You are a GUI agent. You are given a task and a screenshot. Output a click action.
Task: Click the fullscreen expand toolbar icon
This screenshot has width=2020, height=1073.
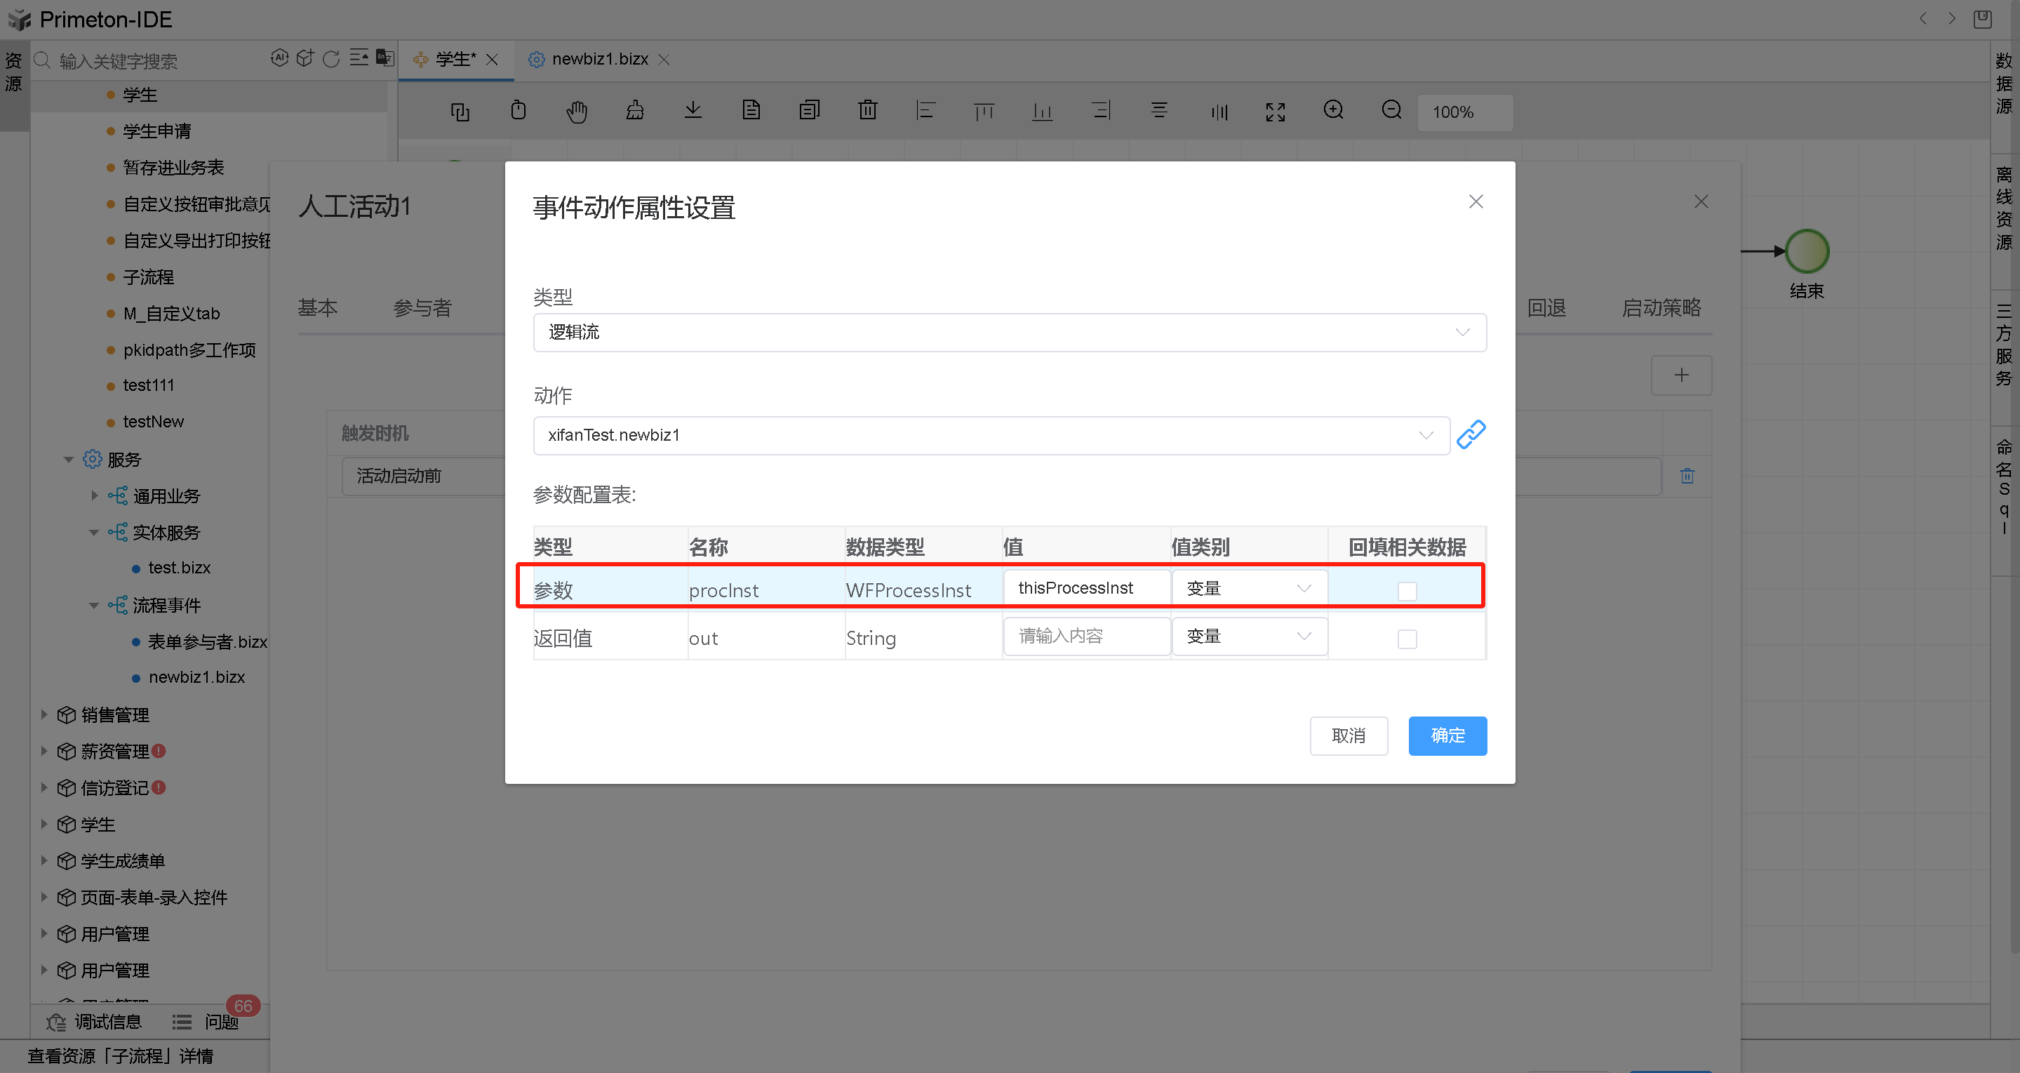coord(1275,112)
